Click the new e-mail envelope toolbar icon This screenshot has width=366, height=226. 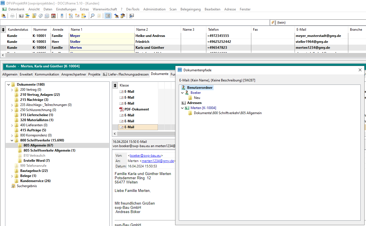pyautogui.click(x=77, y=16)
